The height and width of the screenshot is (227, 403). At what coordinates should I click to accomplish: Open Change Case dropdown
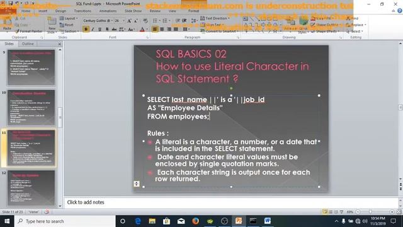(x=132, y=29)
